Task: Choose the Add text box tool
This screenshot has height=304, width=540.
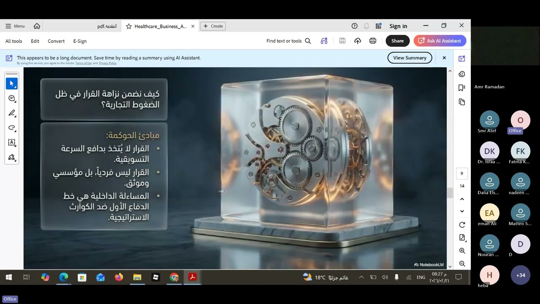Action: 12,143
